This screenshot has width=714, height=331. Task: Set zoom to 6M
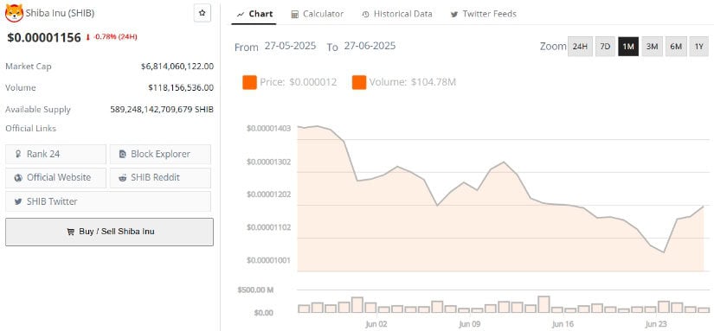pos(676,47)
